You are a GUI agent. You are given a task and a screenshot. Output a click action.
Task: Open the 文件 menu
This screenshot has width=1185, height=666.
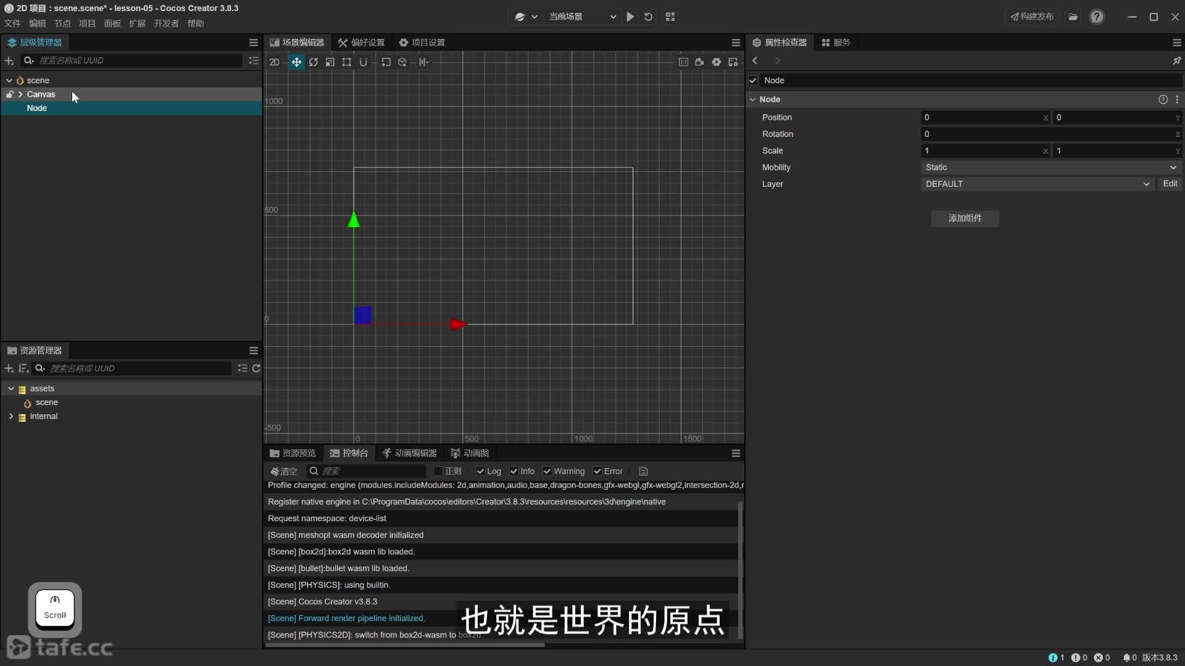click(12, 23)
